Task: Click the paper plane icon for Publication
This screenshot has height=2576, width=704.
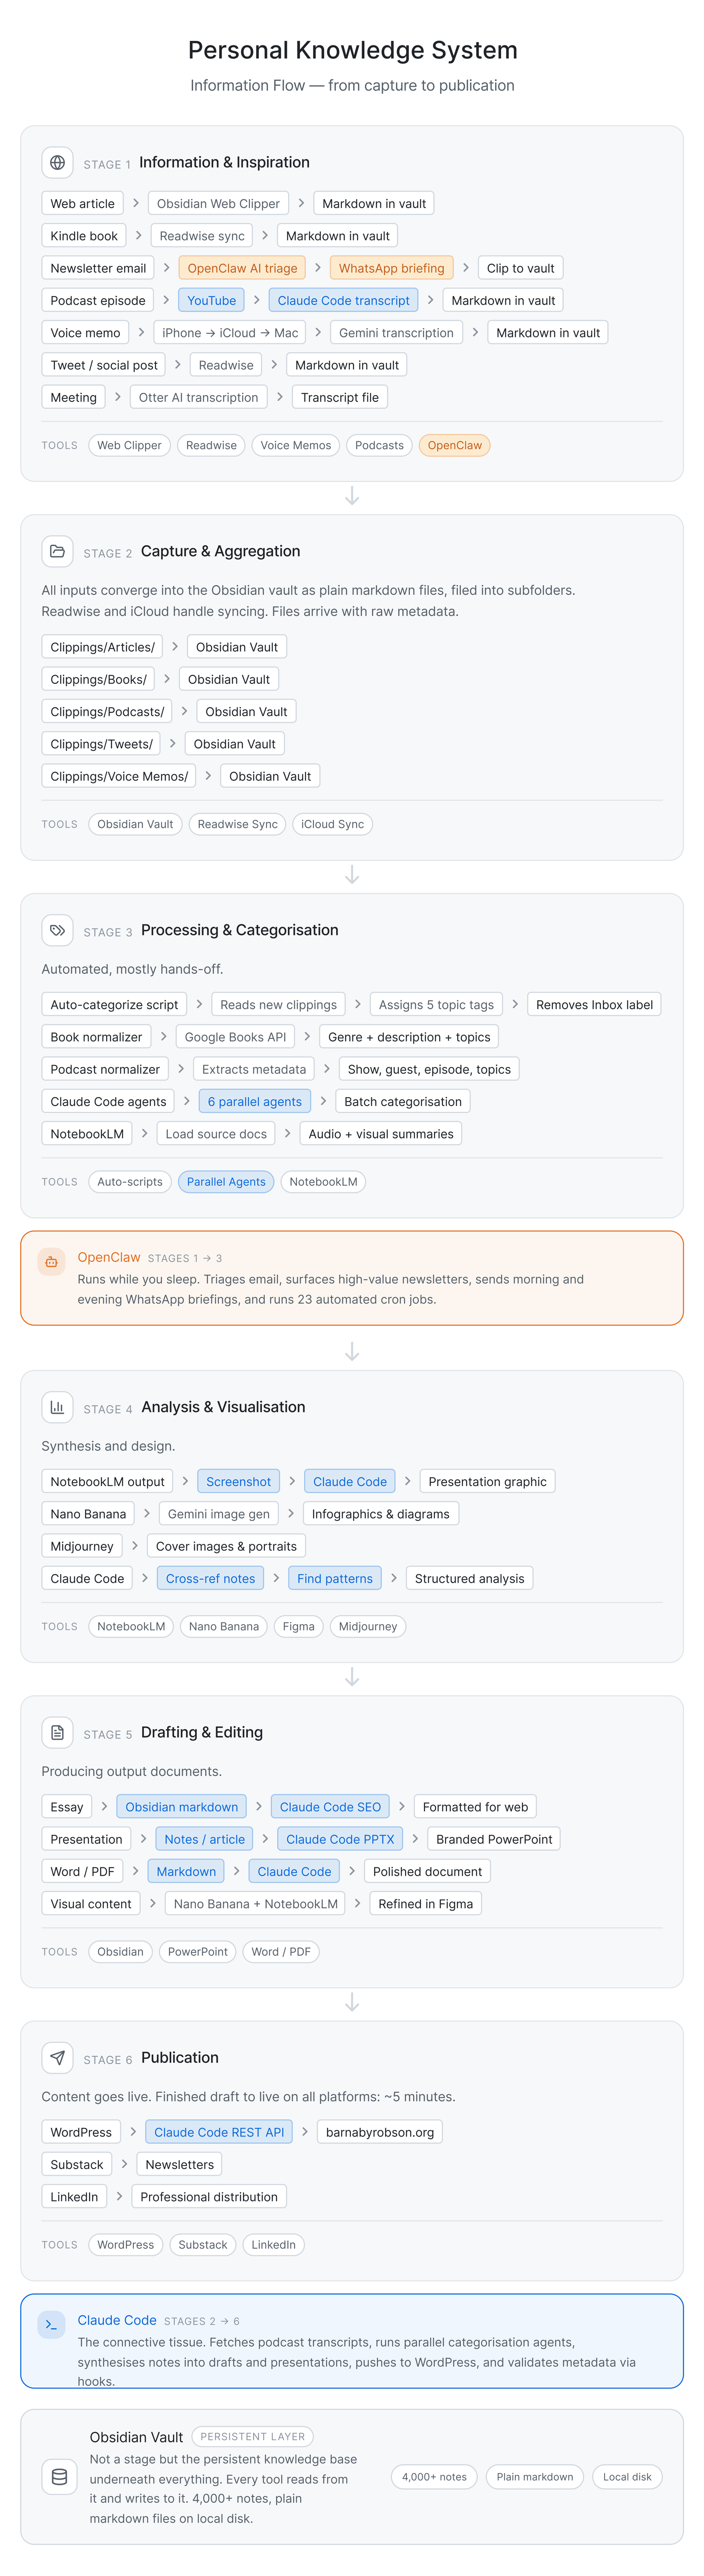Action: click(57, 2057)
